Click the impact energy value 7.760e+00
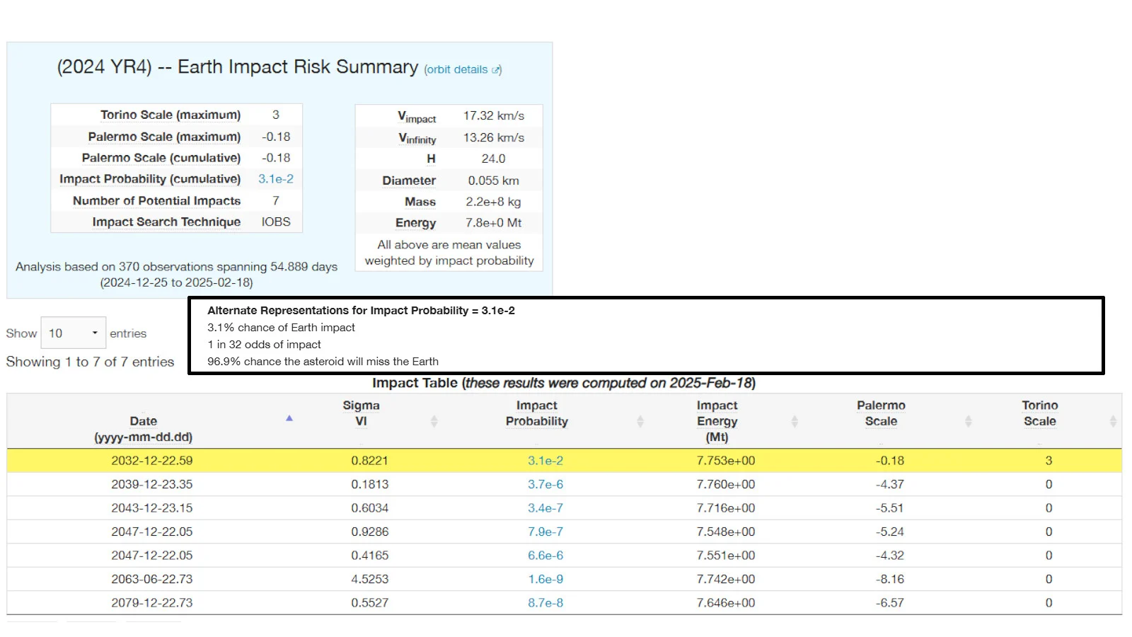 (726, 484)
